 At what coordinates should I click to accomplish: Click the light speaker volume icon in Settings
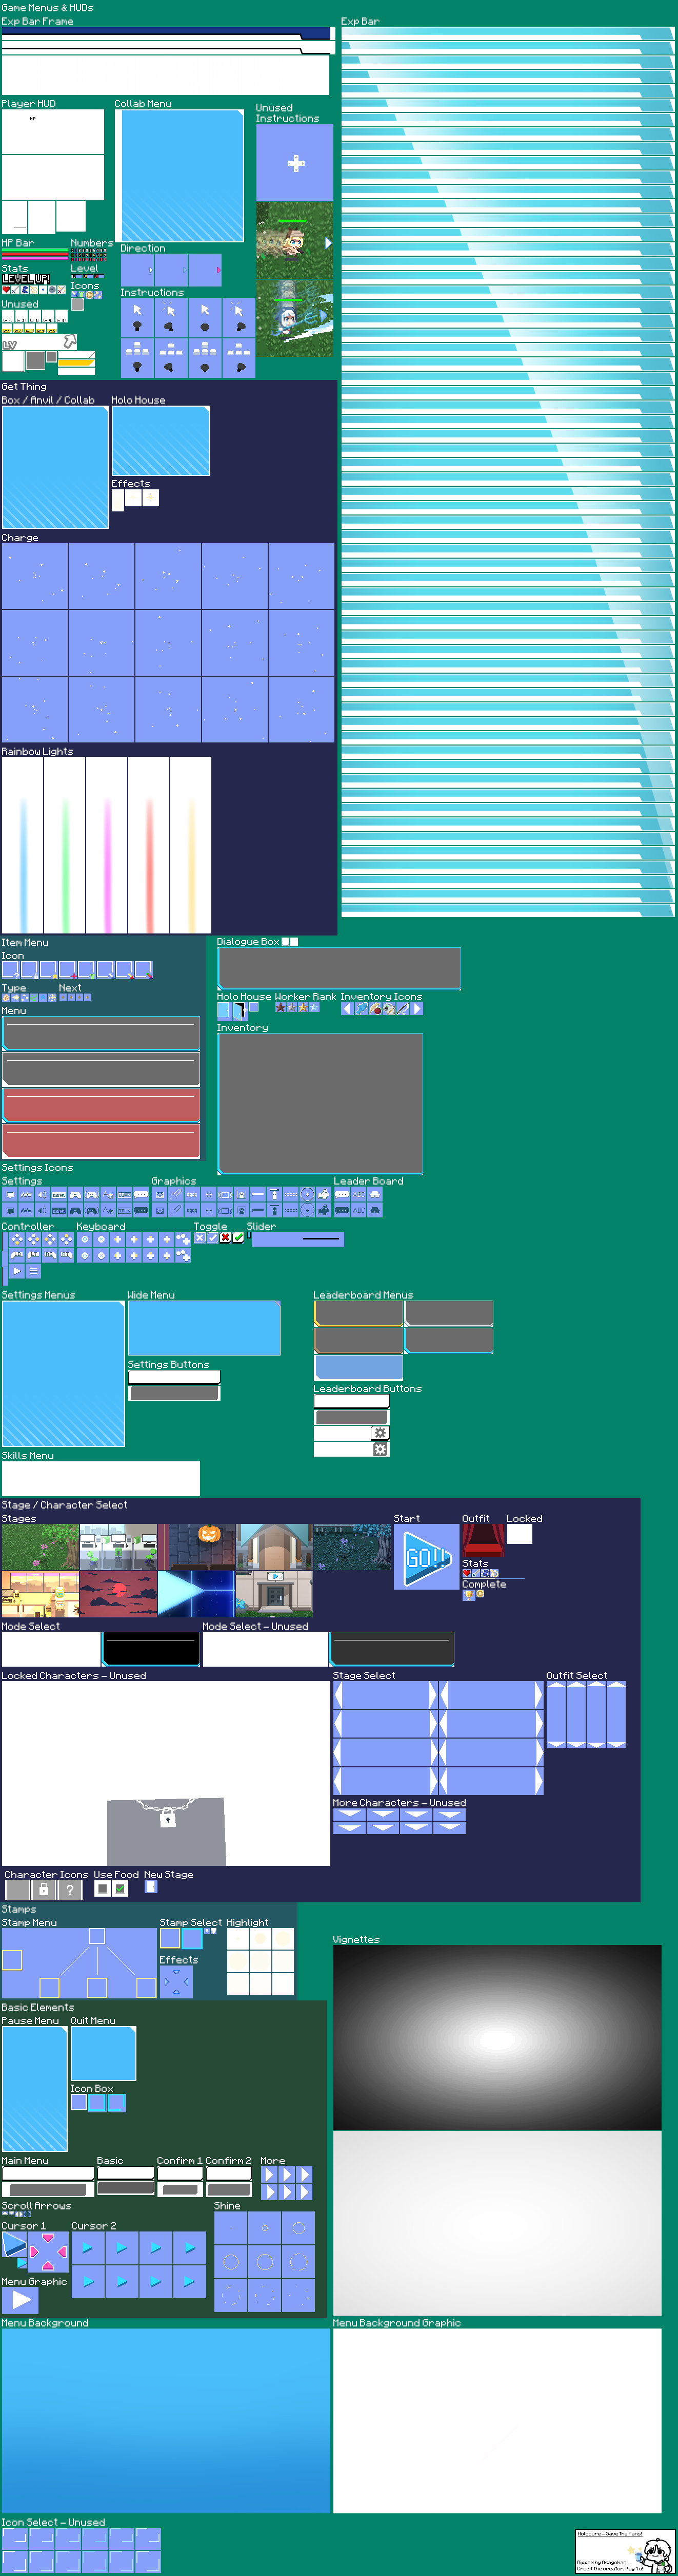click(43, 1194)
